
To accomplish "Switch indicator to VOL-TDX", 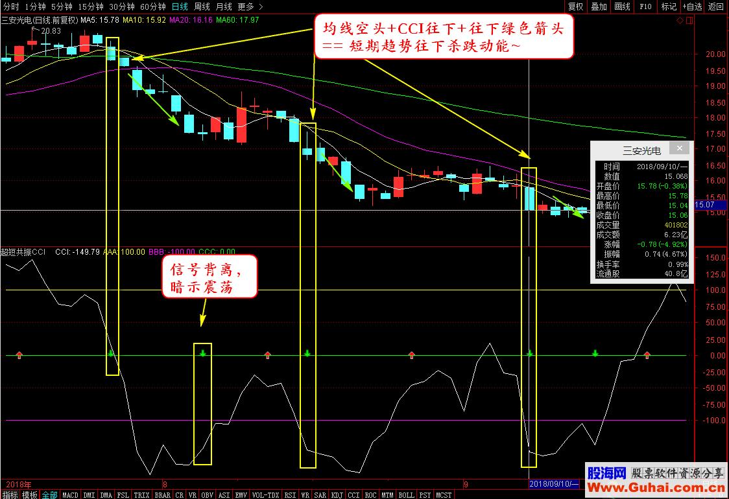I will (x=265, y=495).
